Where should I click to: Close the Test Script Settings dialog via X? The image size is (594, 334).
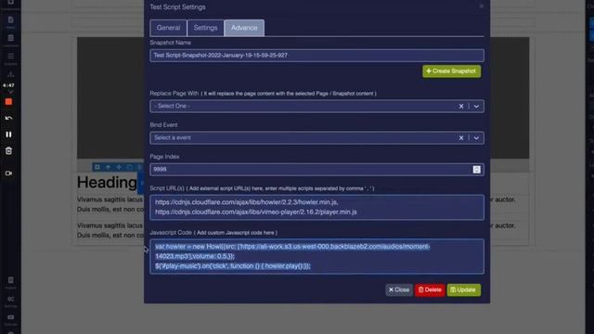(481, 6)
